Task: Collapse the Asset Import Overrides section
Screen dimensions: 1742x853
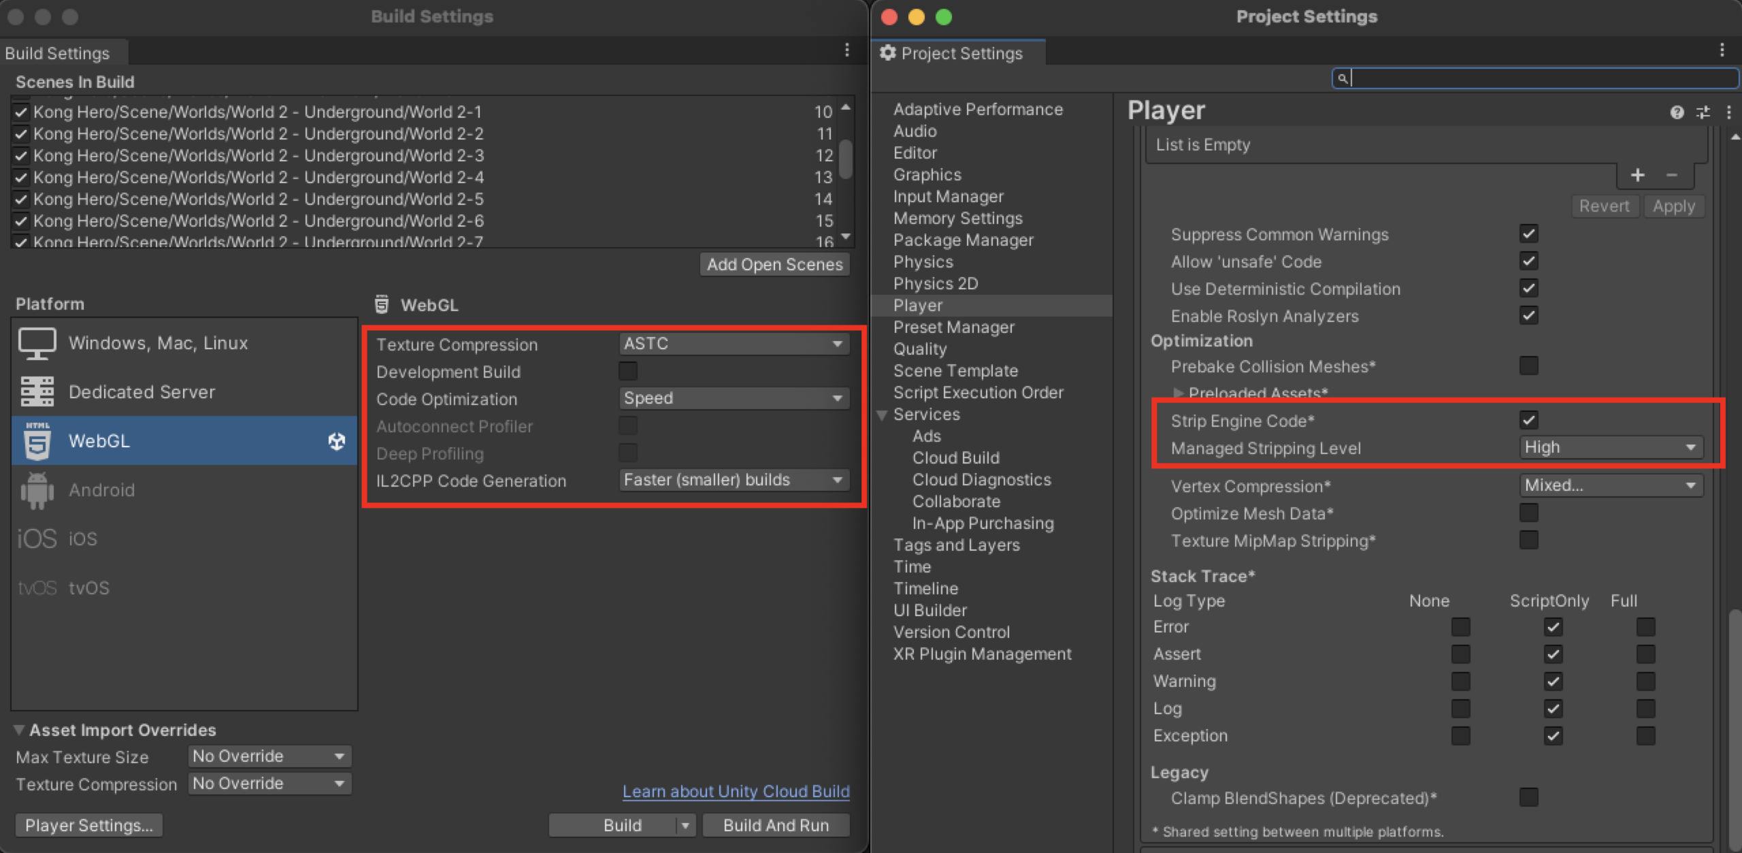Action: tap(19, 730)
